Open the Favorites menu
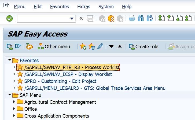 pyautogui.click(x=60, y=7)
